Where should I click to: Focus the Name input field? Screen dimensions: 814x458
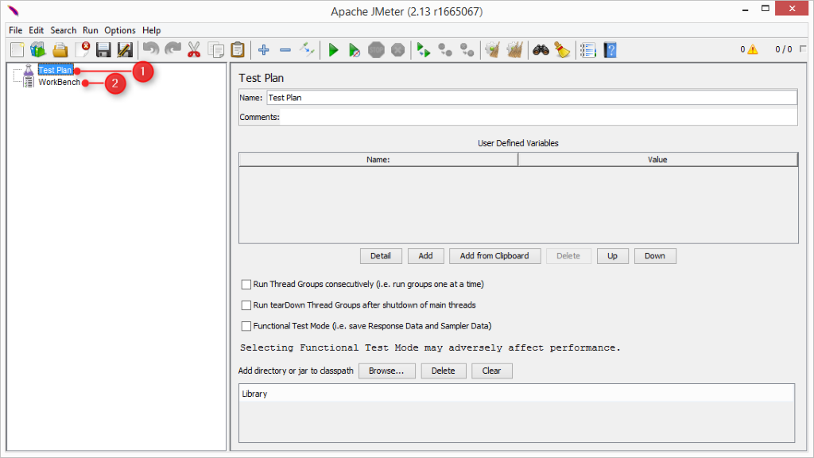532,98
